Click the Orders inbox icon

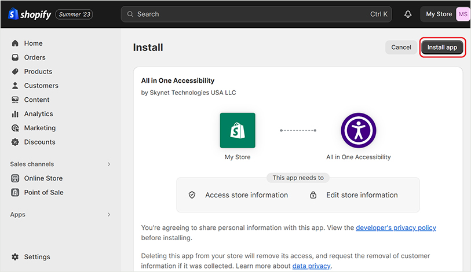pos(15,57)
